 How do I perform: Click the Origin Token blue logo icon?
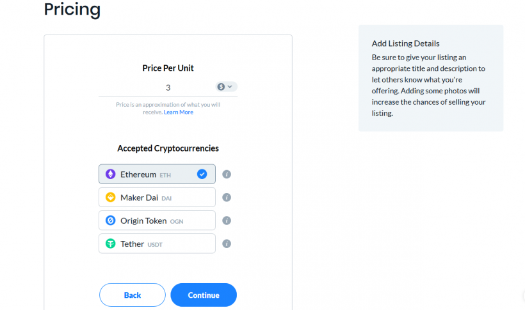coord(111,221)
